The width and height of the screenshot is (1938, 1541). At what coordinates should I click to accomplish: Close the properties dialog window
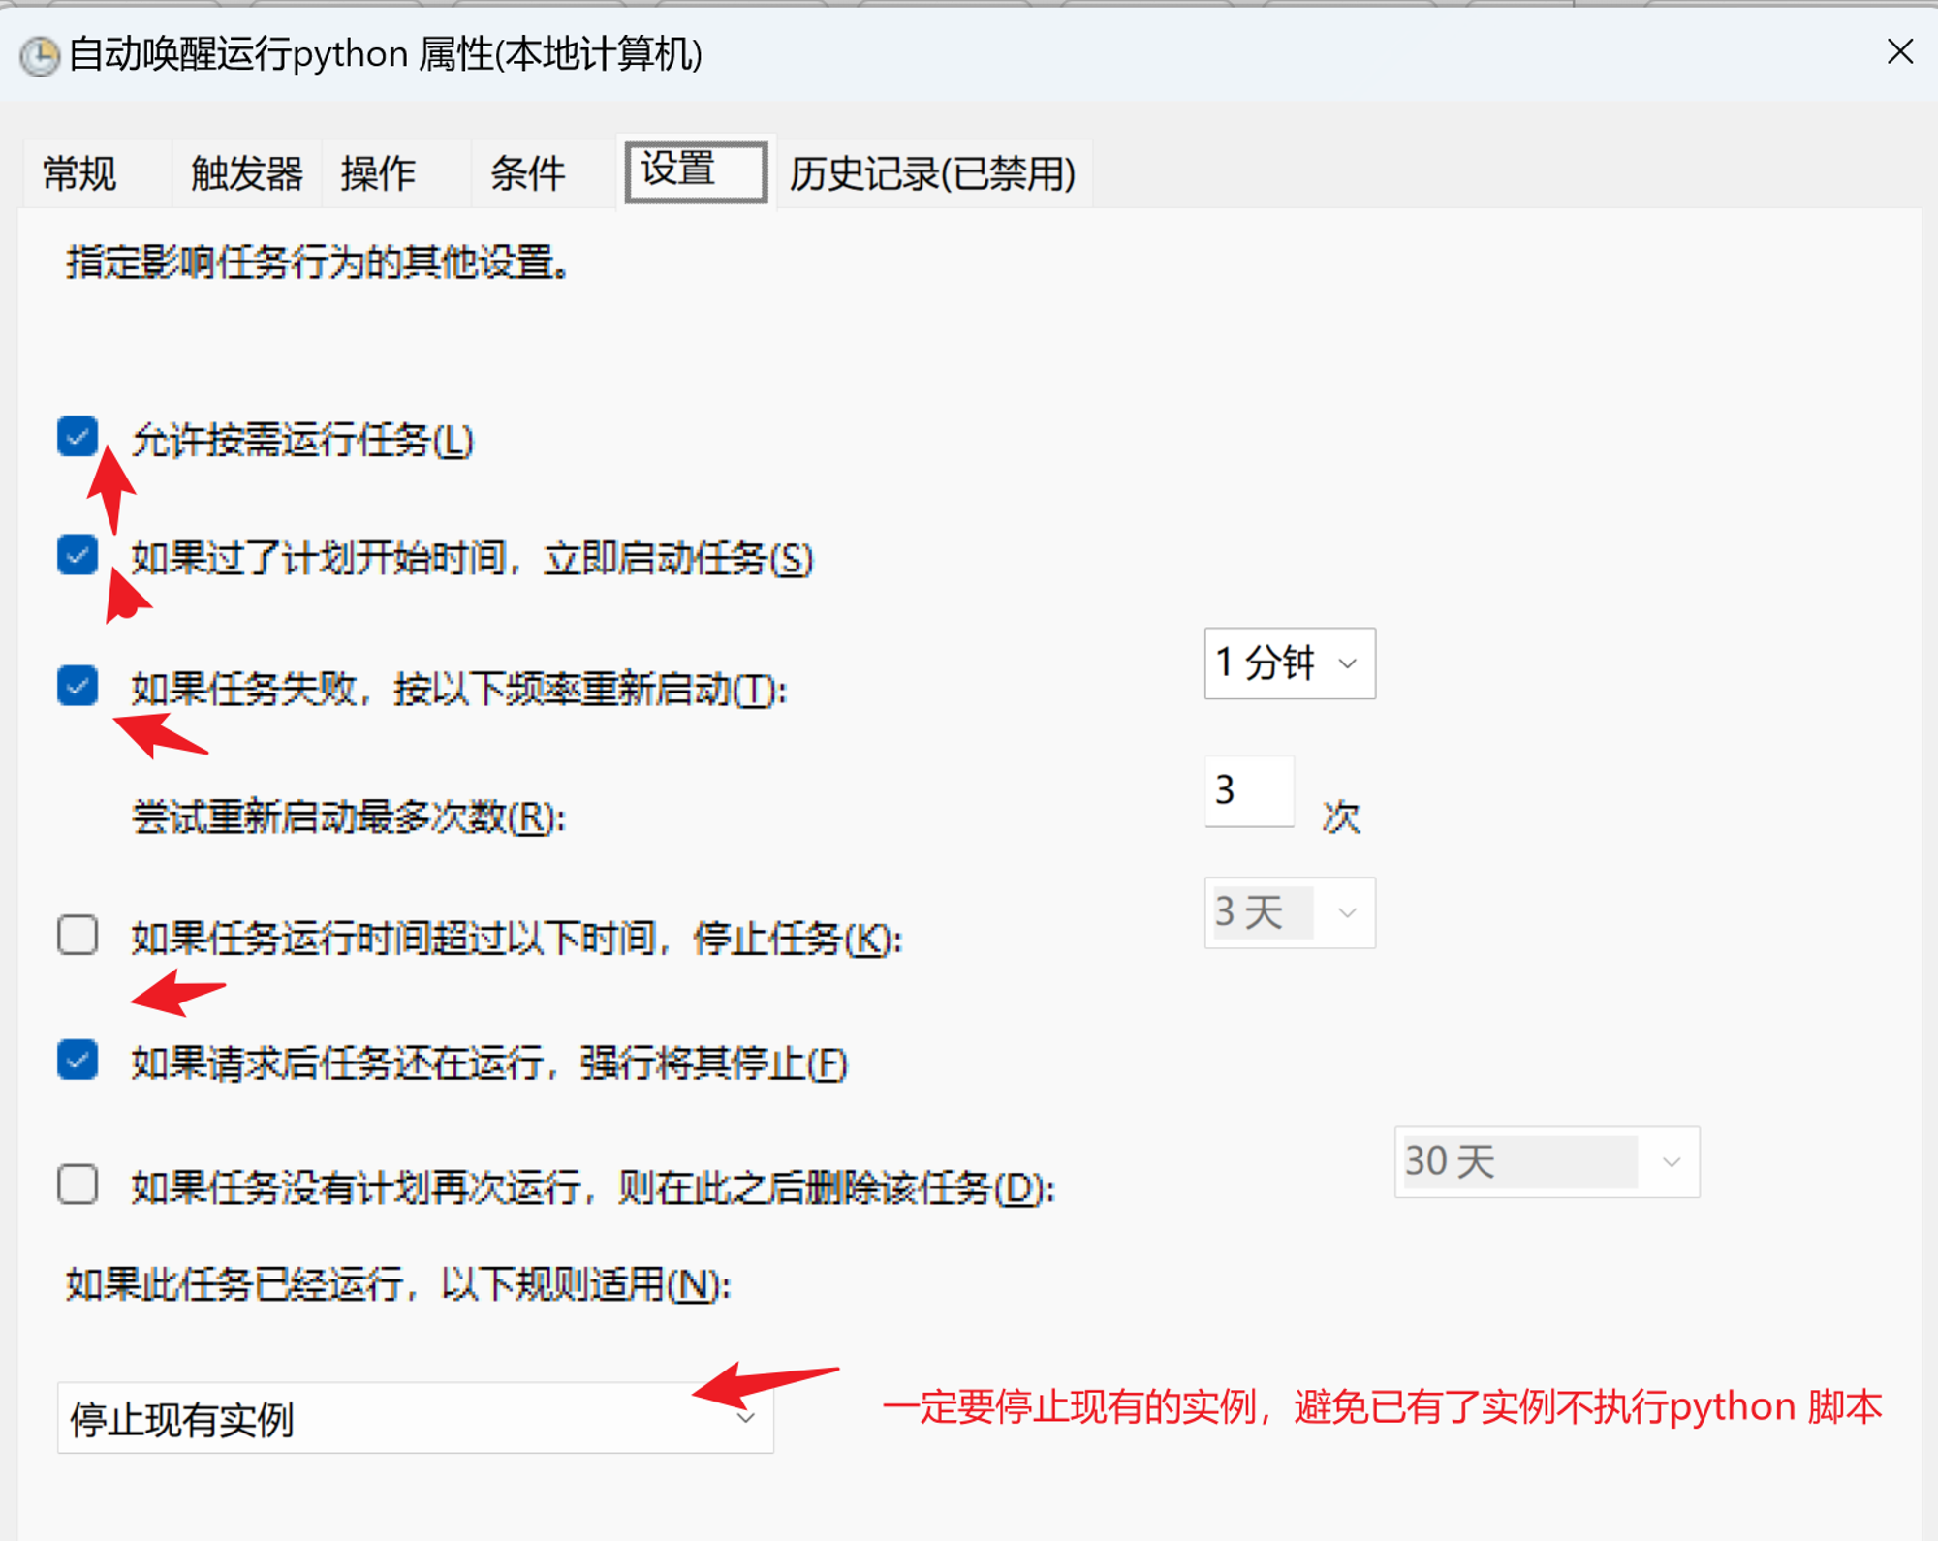(1899, 51)
